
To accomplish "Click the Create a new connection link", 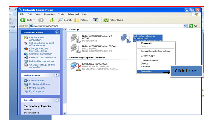I will (x=37, y=39).
